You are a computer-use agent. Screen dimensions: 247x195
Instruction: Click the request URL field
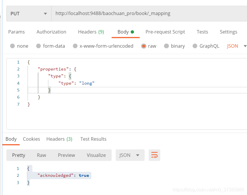click(x=149, y=14)
